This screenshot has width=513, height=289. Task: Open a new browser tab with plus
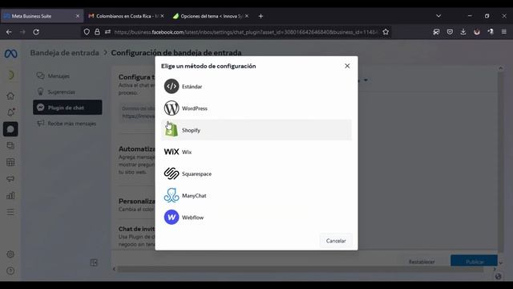(x=261, y=16)
